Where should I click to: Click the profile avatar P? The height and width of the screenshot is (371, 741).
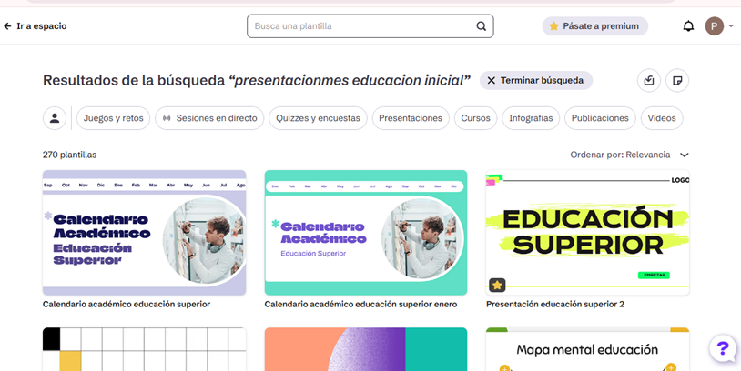point(714,26)
